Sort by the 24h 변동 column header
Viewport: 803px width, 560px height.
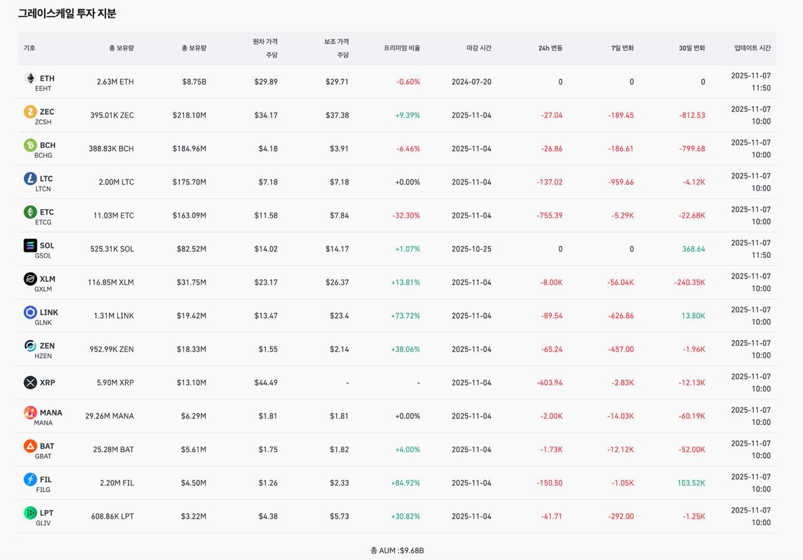(x=550, y=48)
